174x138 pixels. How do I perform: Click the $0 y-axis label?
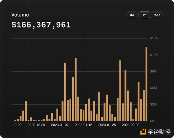coord(152,121)
